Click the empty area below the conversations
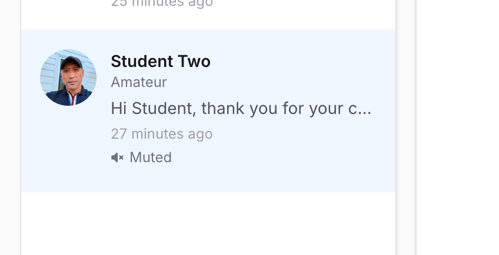Viewport: 499px width, 255px height. coord(208,223)
